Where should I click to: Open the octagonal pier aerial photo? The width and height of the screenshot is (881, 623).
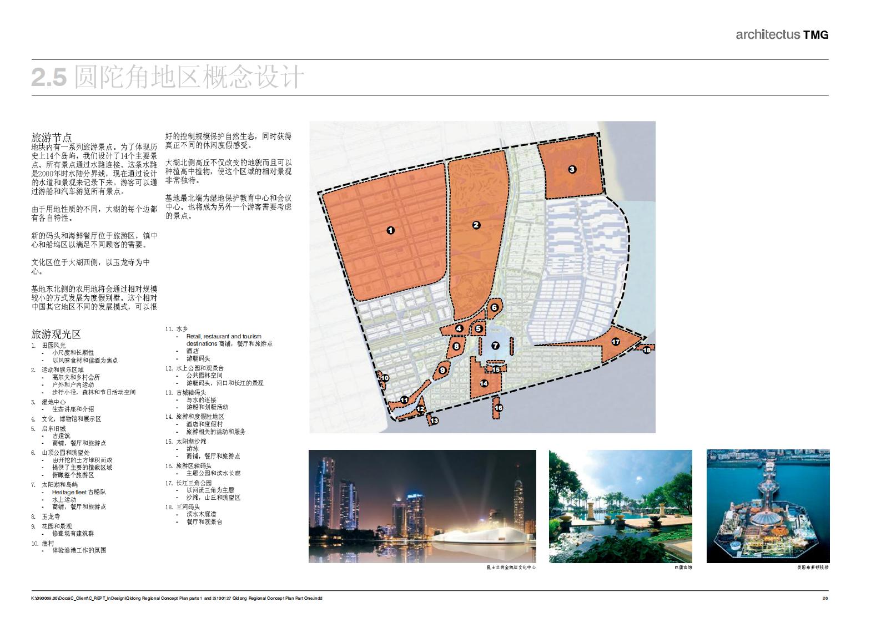768,506
